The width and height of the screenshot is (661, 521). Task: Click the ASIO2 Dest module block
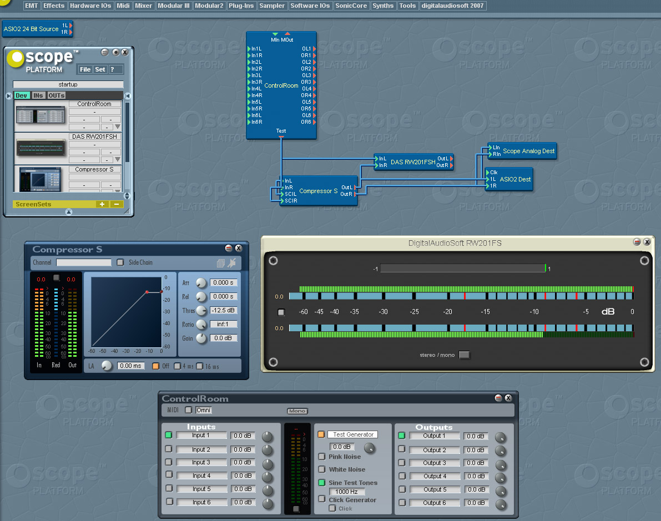pos(509,179)
